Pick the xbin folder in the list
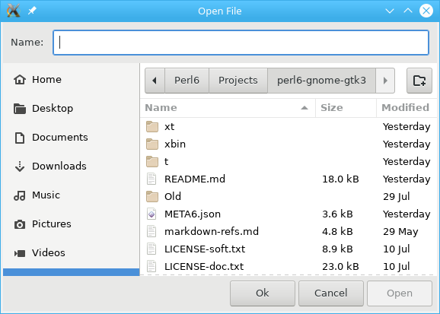 [x=289, y=144]
